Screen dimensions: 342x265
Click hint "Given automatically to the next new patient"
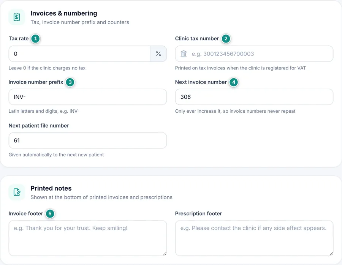[56, 155]
